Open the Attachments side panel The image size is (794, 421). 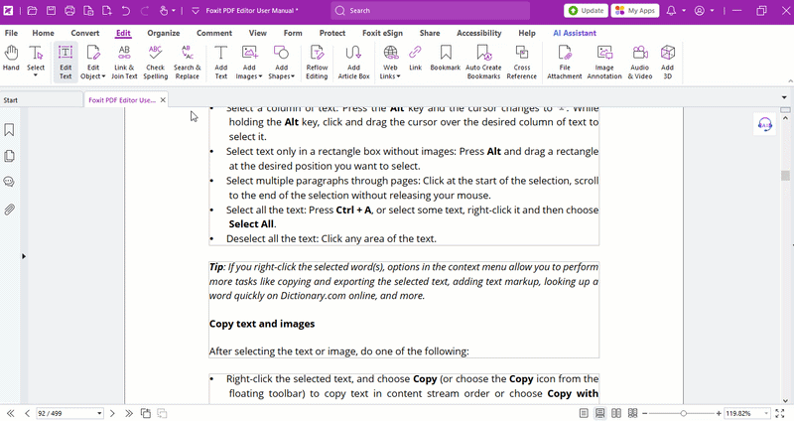pos(9,210)
